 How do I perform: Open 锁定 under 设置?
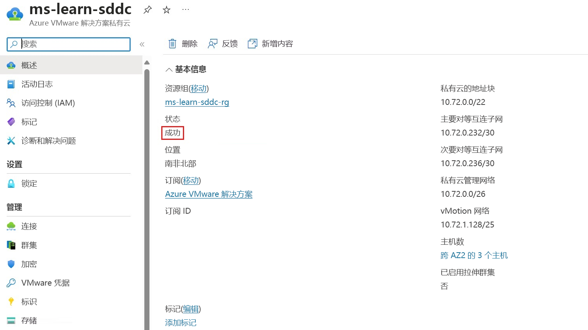pos(29,183)
